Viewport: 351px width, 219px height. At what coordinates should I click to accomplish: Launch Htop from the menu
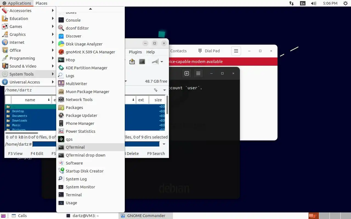[x=90, y=60]
